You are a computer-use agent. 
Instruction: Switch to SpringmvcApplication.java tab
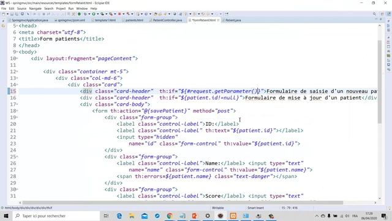tap(28, 20)
